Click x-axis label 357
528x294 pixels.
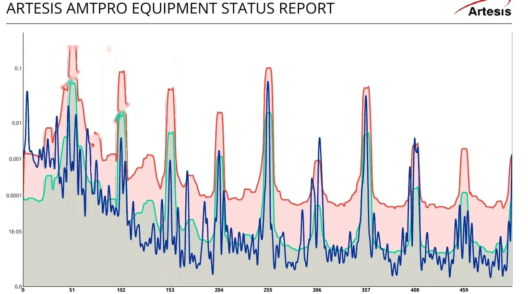pyautogui.click(x=366, y=290)
